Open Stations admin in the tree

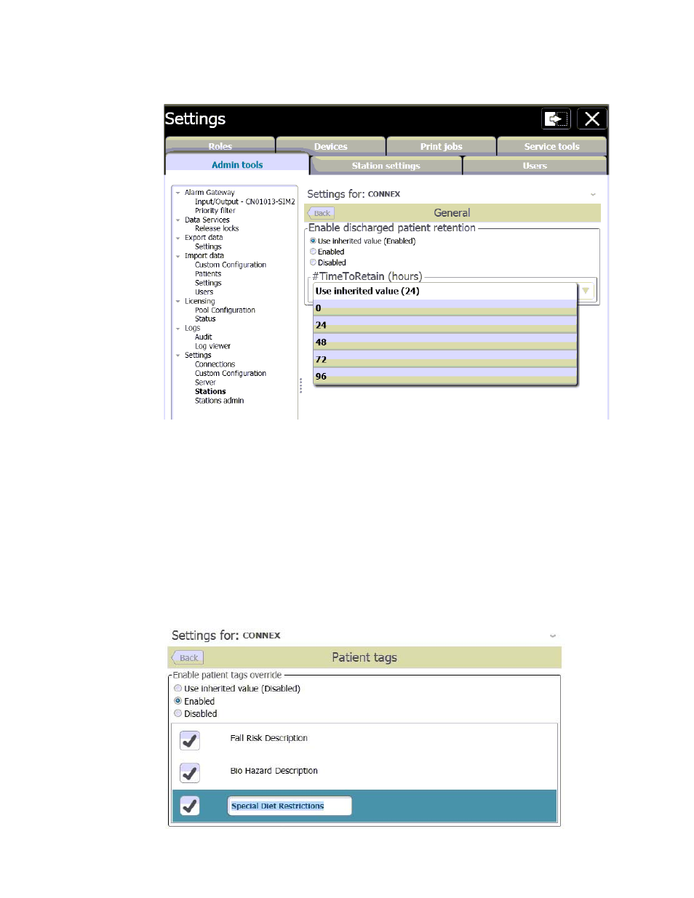[219, 401]
